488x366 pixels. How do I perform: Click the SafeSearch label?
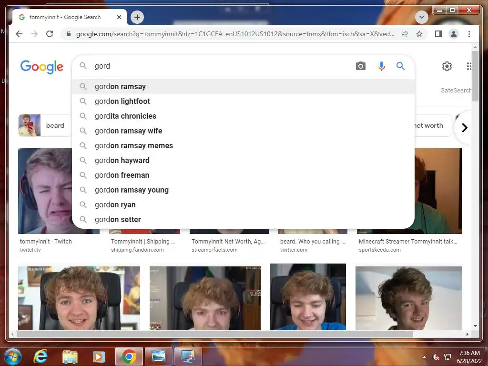(x=456, y=90)
